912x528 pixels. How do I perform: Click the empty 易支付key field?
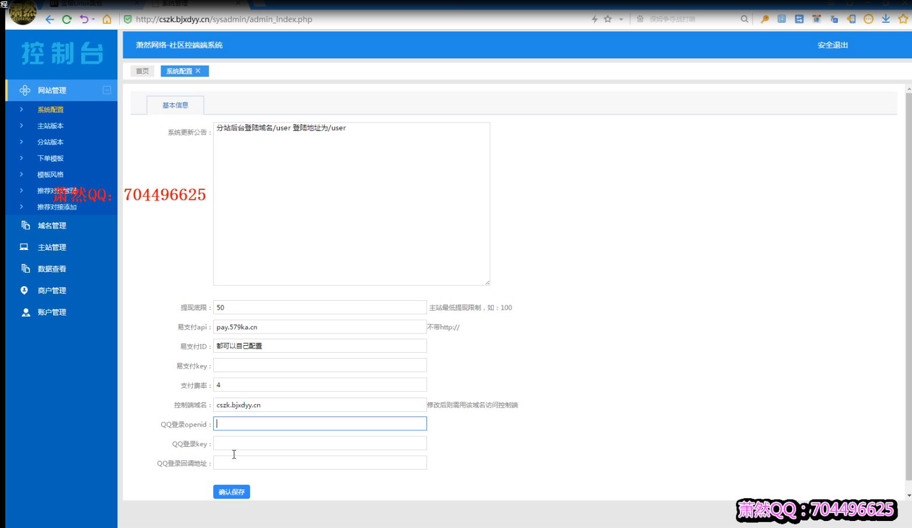pos(320,366)
